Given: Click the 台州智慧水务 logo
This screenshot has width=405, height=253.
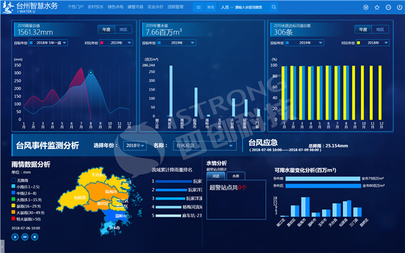Looking at the screenshot, I should pos(30,7).
